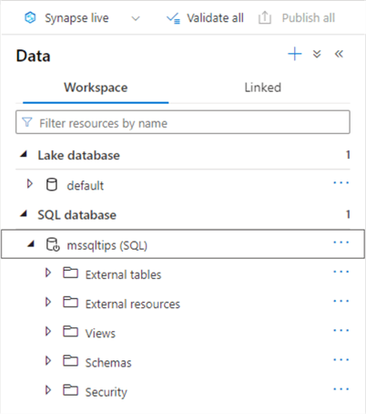Open actions menu for Schemas
The width and height of the screenshot is (366, 414).
[341, 360]
